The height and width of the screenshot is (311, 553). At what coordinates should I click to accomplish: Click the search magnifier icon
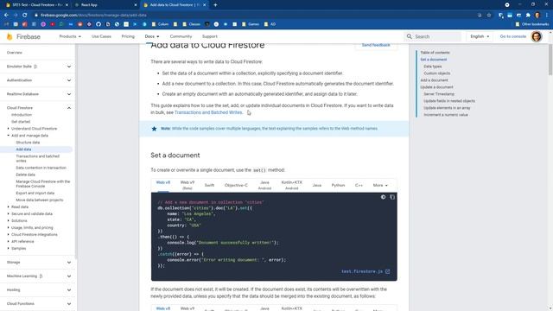(x=409, y=36)
